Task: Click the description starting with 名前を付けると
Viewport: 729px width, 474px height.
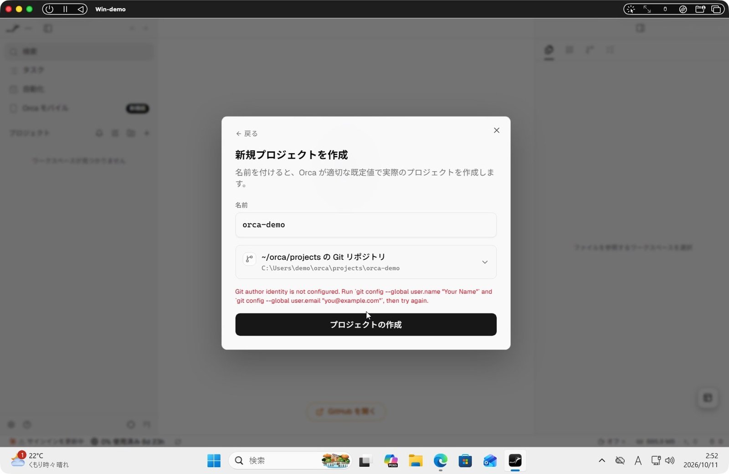Action: [x=364, y=178]
